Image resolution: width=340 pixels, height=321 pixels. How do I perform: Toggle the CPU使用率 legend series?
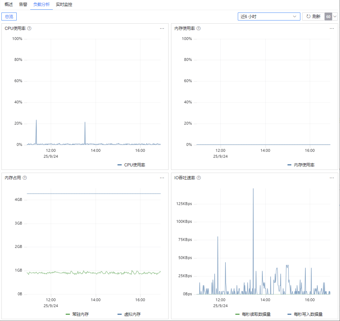coord(131,165)
